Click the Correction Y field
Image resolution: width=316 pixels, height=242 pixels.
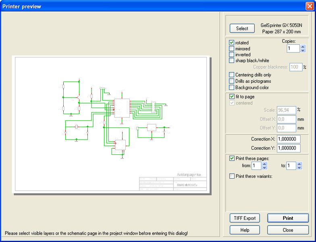click(289, 148)
